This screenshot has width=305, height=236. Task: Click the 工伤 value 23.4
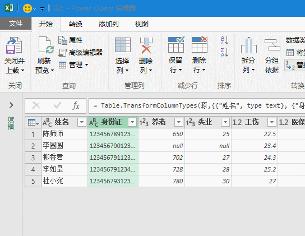point(255,146)
